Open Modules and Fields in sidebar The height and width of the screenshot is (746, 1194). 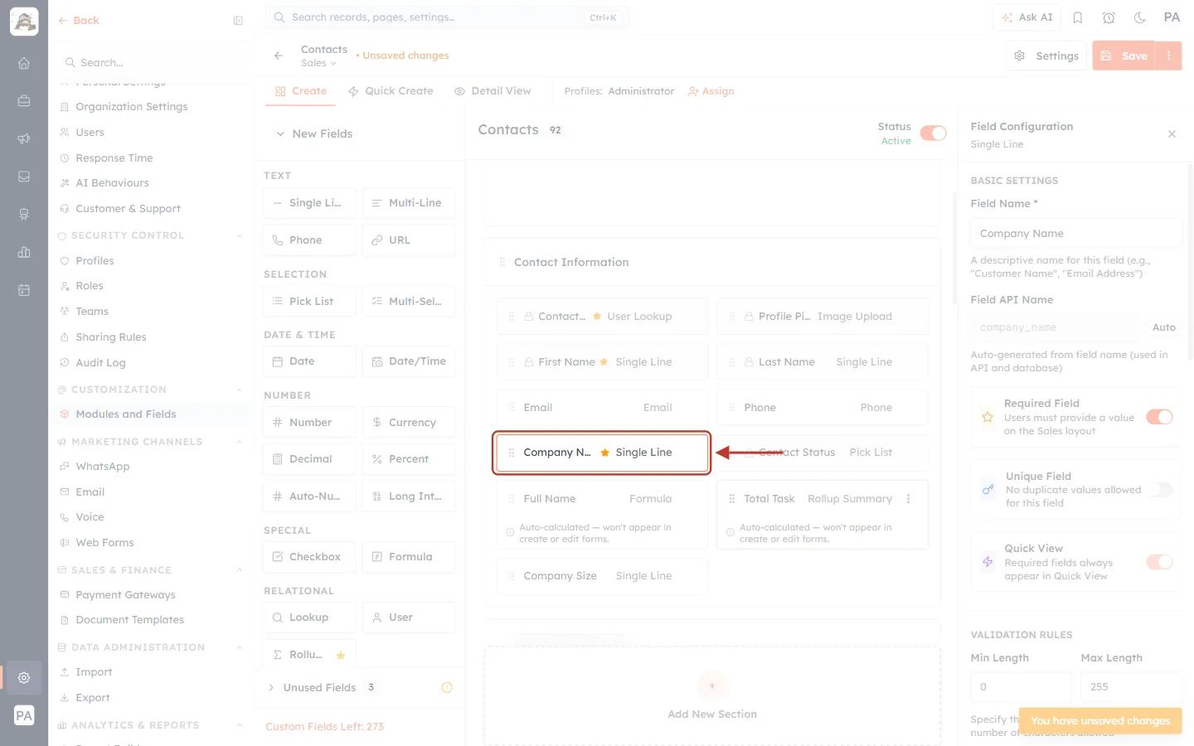126,414
